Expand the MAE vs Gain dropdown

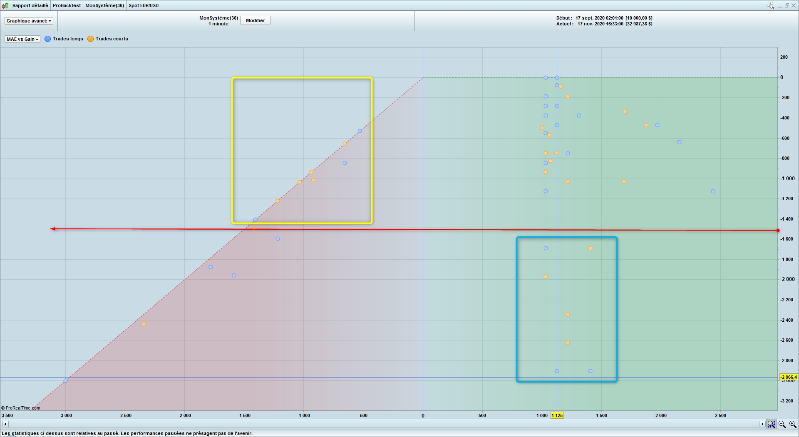tap(22, 39)
